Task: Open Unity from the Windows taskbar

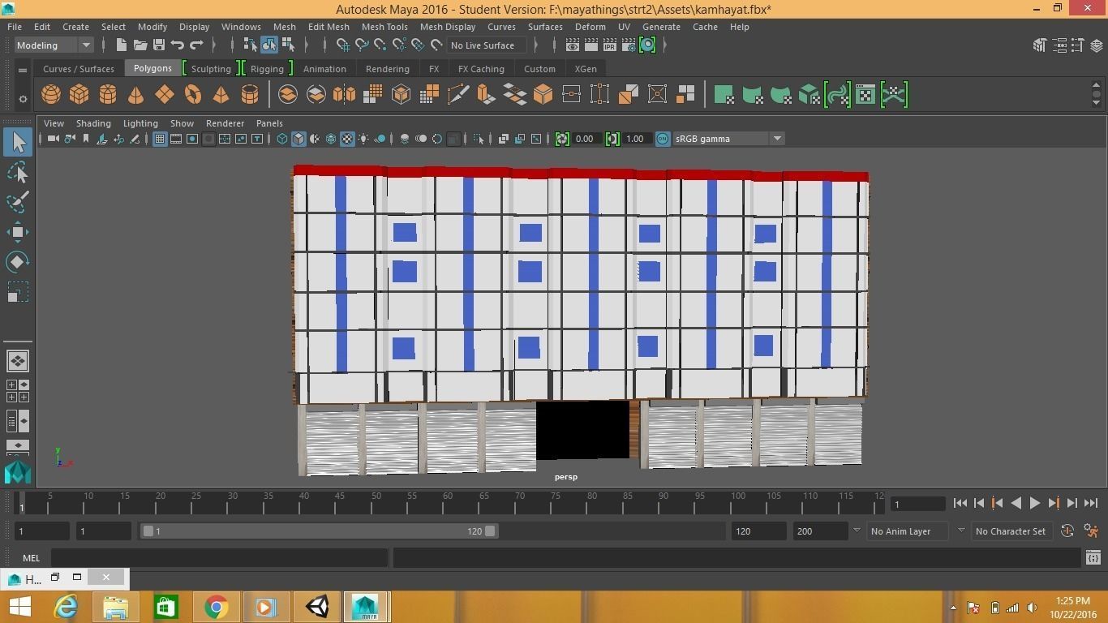Action: click(x=318, y=607)
